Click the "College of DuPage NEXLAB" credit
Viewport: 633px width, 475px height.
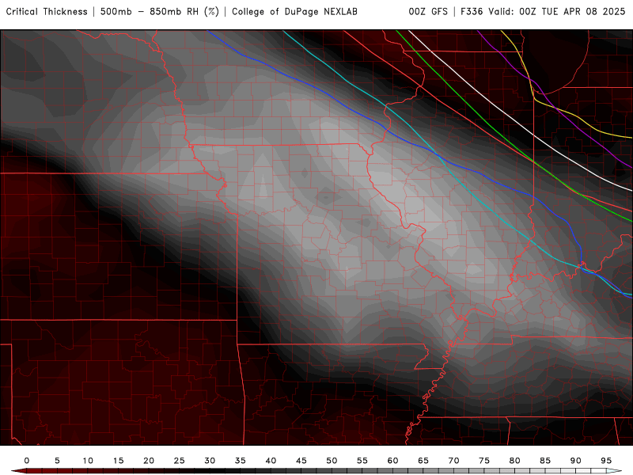point(294,12)
